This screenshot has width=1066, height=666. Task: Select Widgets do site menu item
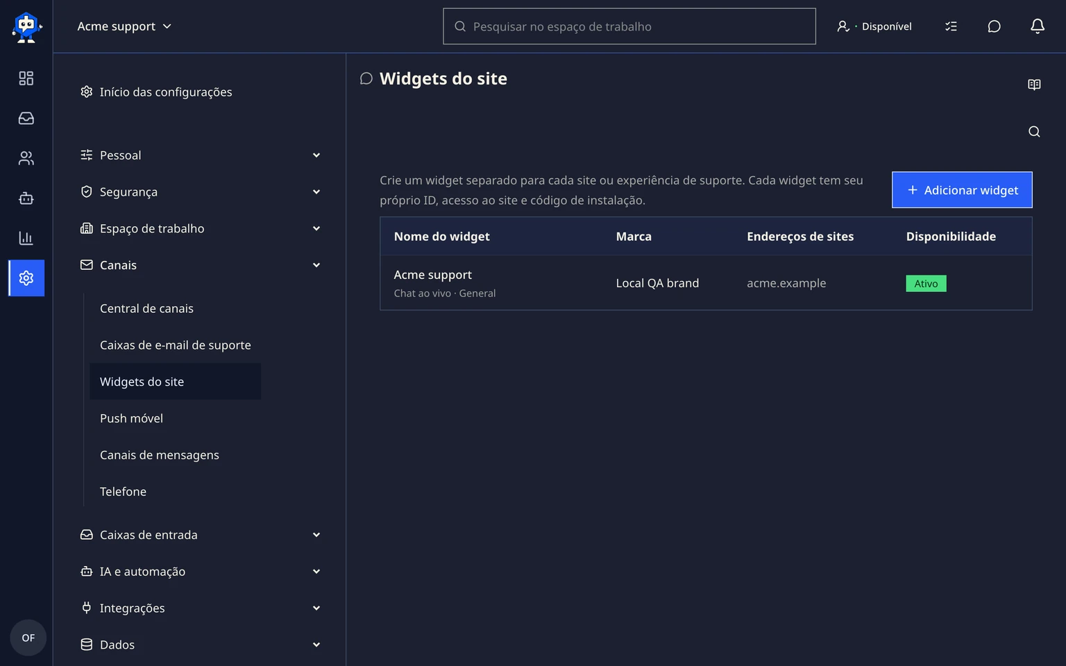(176, 382)
